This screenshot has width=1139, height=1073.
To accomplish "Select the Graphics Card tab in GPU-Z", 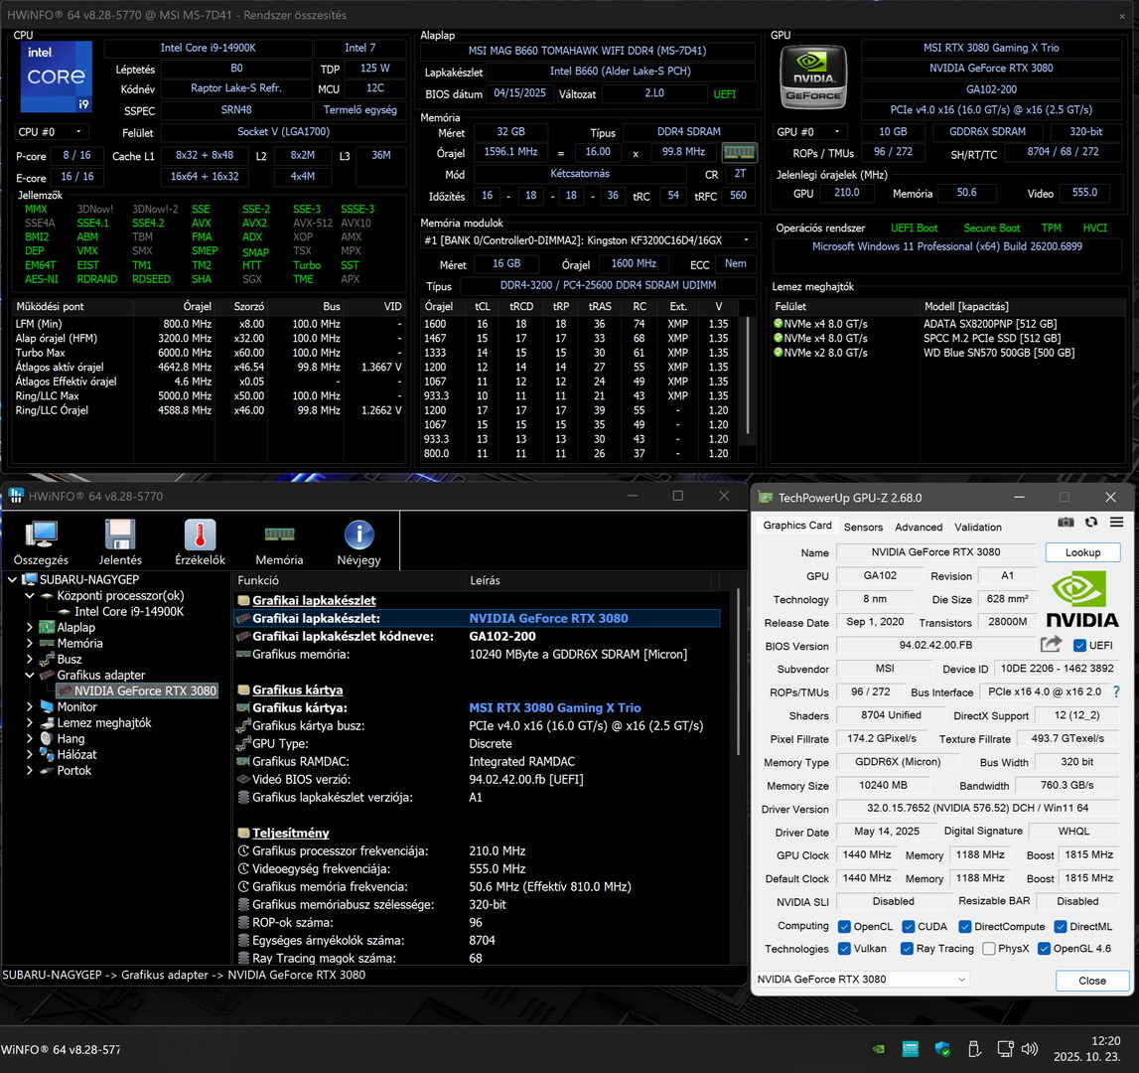I will (796, 526).
